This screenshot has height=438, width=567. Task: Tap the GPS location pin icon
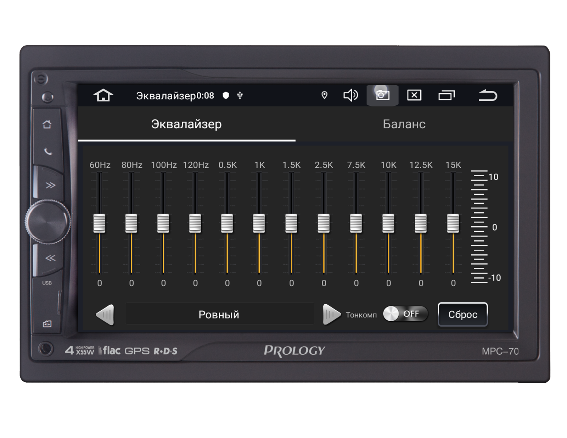324,95
